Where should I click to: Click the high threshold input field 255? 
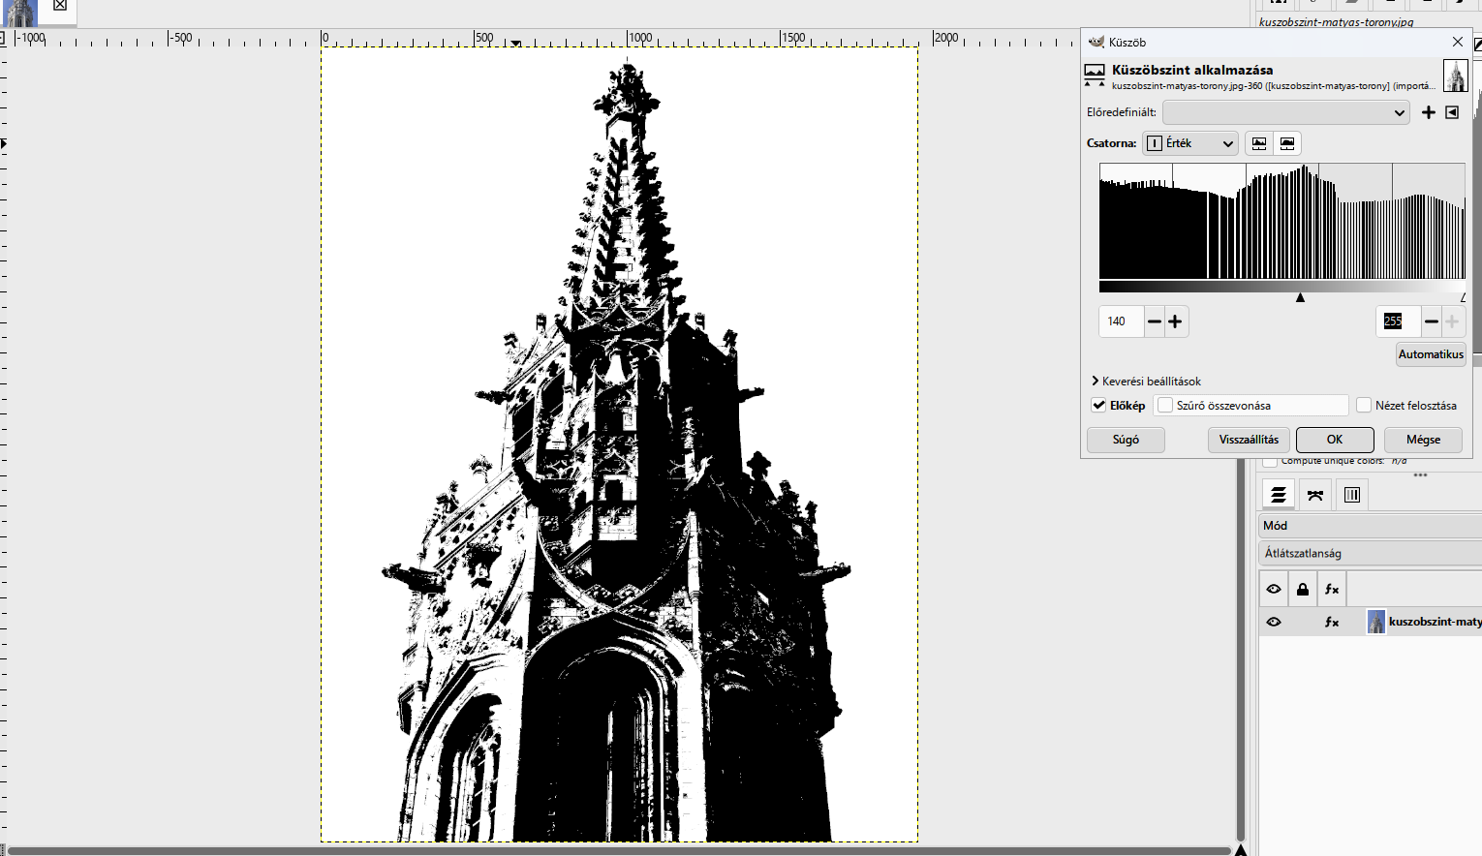point(1398,321)
